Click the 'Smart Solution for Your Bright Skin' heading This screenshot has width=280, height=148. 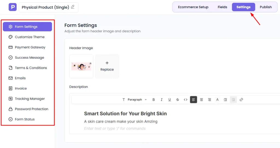(x=125, y=114)
